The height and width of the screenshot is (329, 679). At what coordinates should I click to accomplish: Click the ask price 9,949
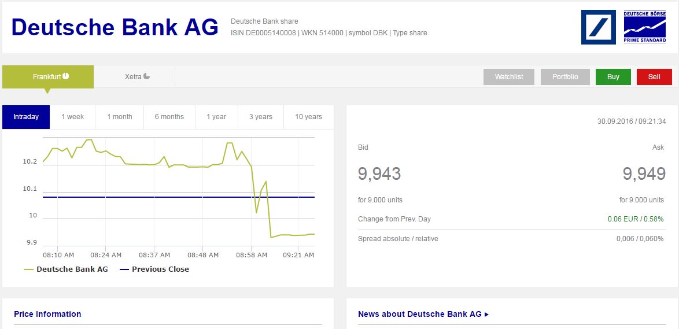point(644,173)
